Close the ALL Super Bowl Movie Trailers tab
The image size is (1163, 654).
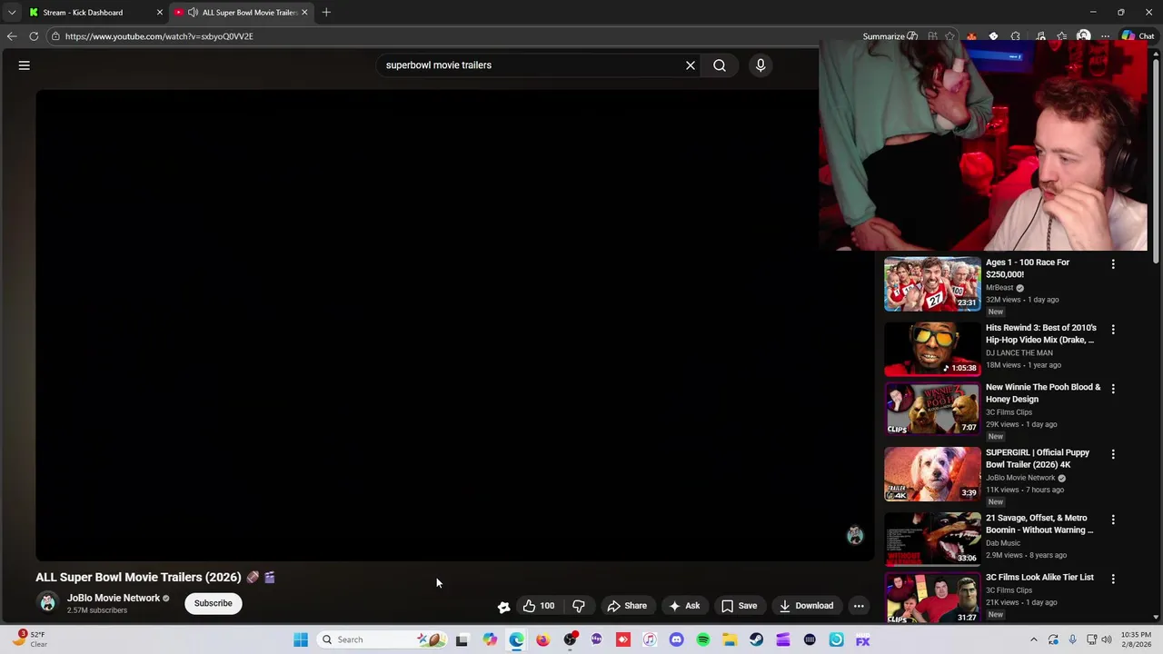click(x=304, y=13)
